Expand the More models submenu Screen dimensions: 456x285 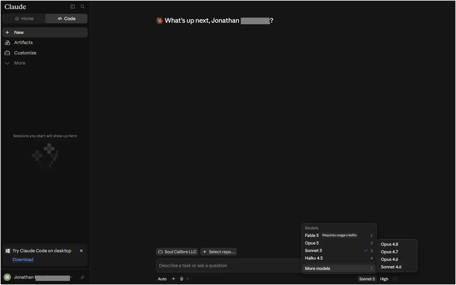pyautogui.click(x=339, y=268)
